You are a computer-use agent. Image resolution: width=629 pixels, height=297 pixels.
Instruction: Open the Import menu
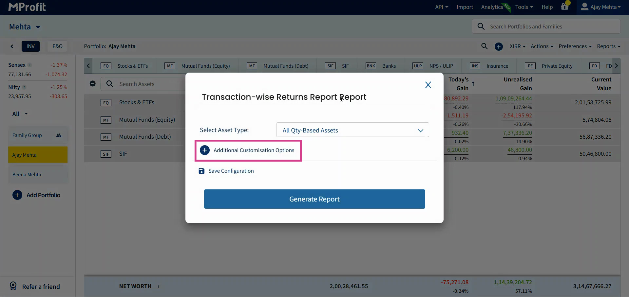pos(465,7)
